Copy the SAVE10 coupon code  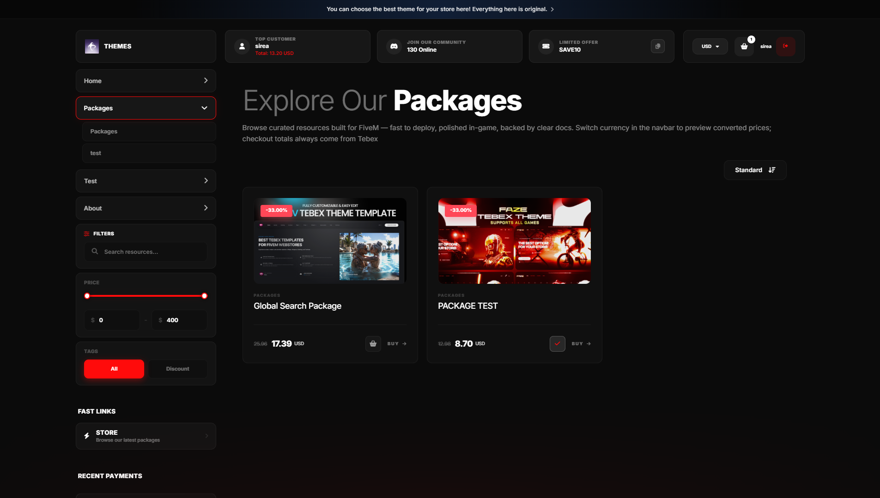[657, 46]
